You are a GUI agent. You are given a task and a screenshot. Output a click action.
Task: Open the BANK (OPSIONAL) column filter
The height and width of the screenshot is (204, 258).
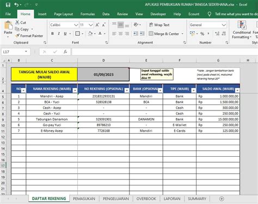tap(160, 90)
